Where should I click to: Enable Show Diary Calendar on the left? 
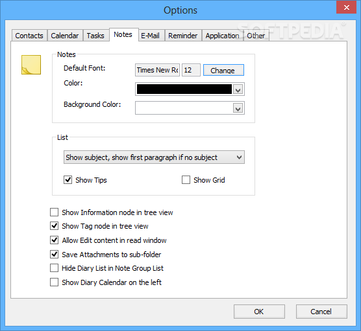(54, 282)
